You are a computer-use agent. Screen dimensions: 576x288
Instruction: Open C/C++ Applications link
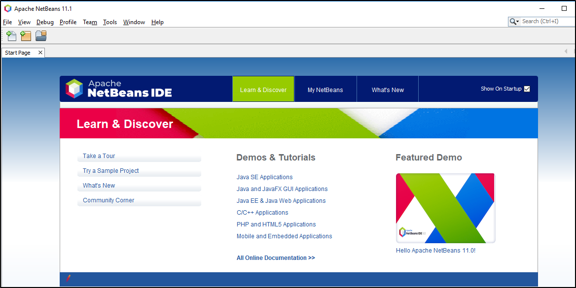click(262, 212)
